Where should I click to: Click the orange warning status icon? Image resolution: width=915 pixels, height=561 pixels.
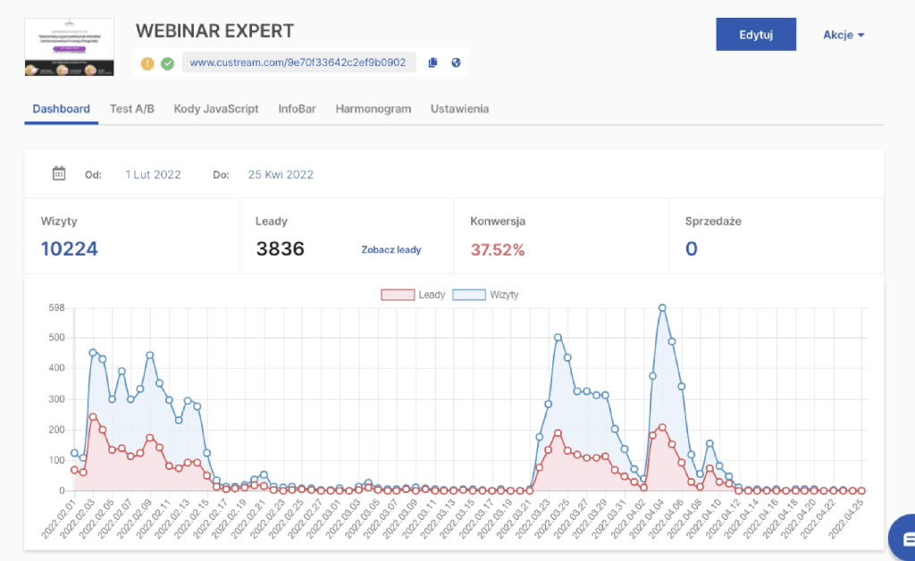click(147, 63)
